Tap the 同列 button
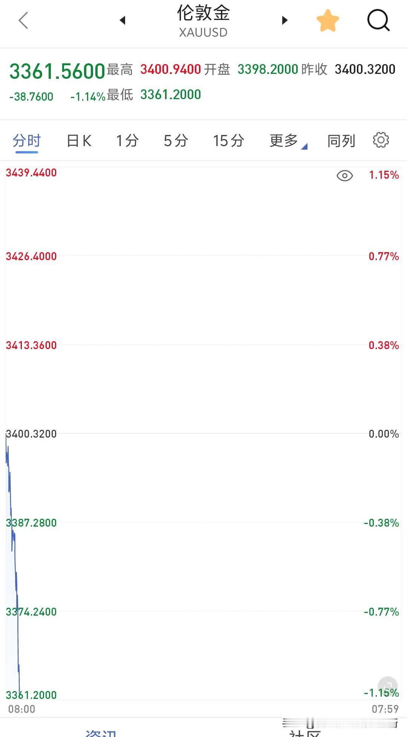 341,141
